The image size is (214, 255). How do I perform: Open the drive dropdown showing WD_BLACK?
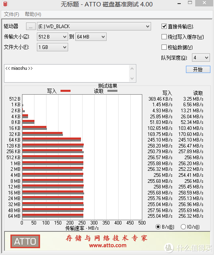point(94,26)
